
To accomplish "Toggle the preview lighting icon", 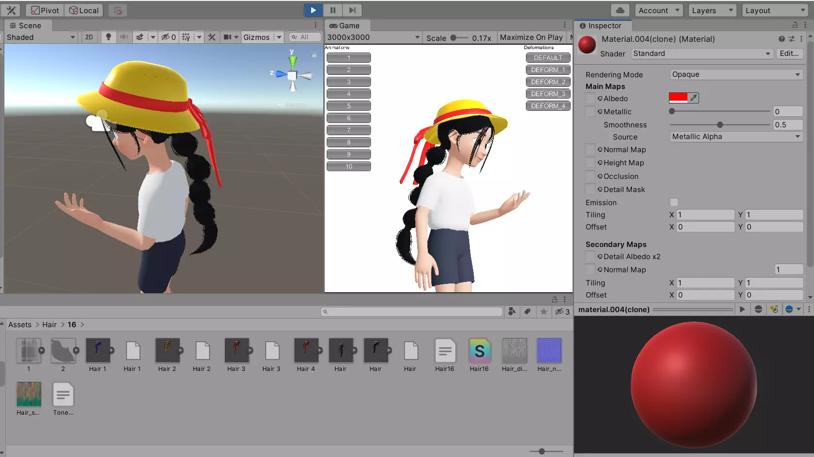I will 774,309.
